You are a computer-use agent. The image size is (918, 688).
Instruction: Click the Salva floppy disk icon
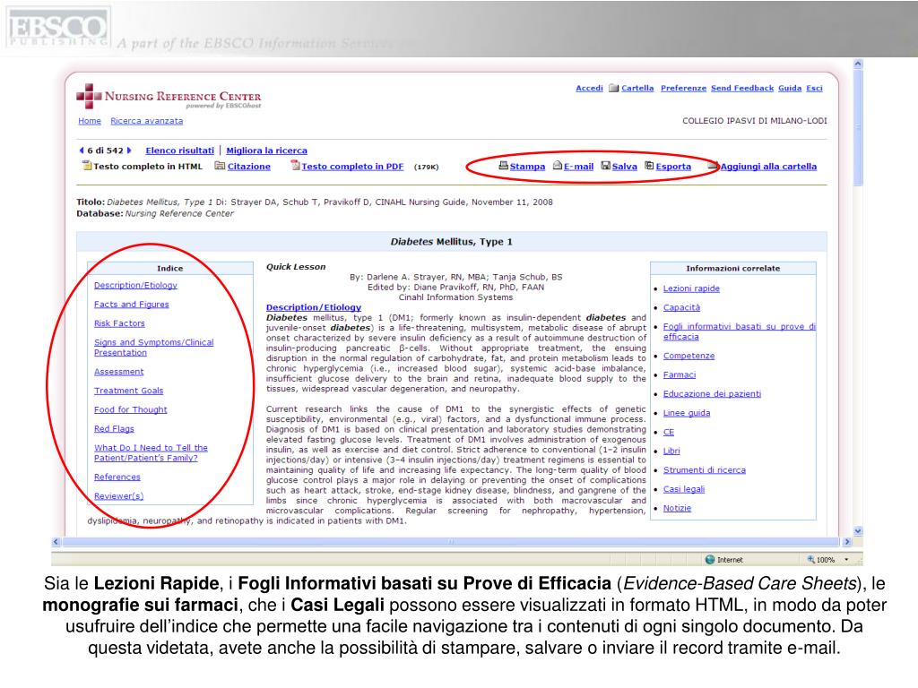(605, 166)
